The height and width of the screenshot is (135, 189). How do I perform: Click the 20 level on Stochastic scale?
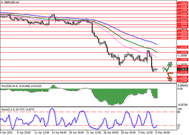179,126
